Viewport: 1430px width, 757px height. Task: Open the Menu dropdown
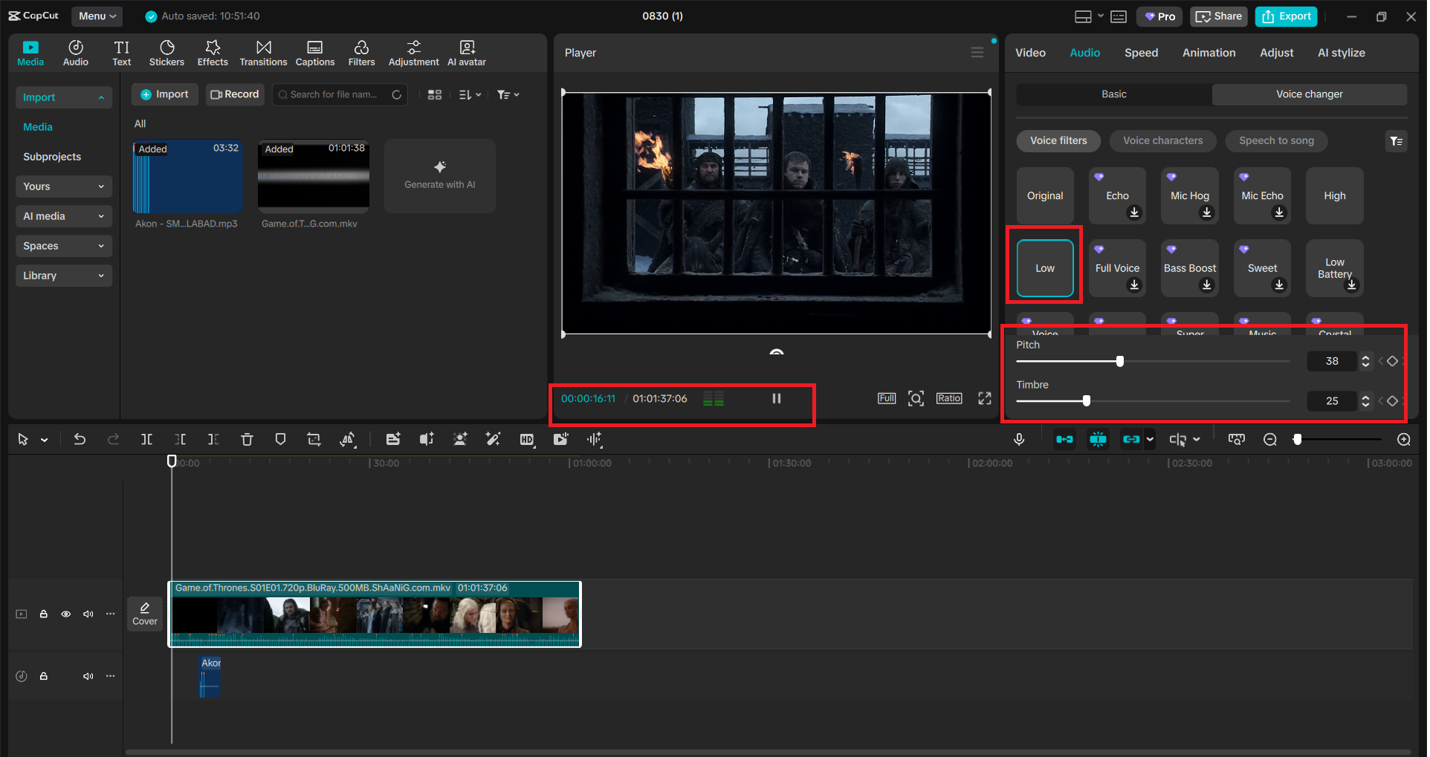[97, 16]
